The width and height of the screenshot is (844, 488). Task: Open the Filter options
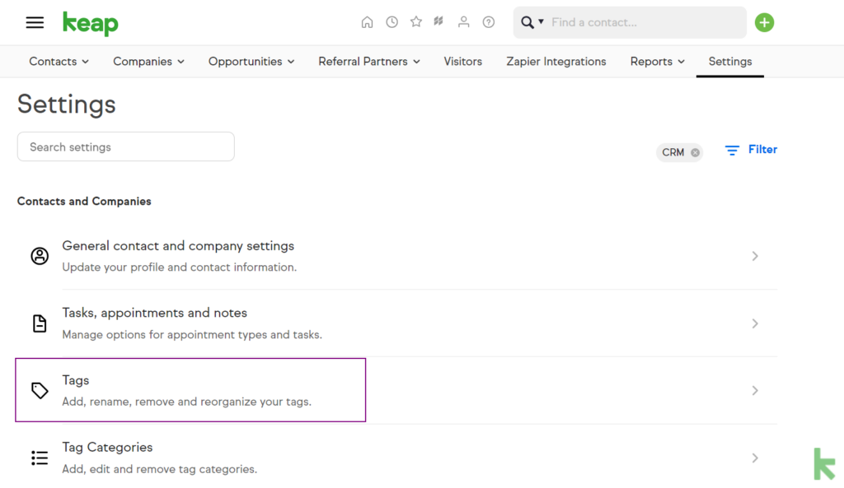coord(751,150)
